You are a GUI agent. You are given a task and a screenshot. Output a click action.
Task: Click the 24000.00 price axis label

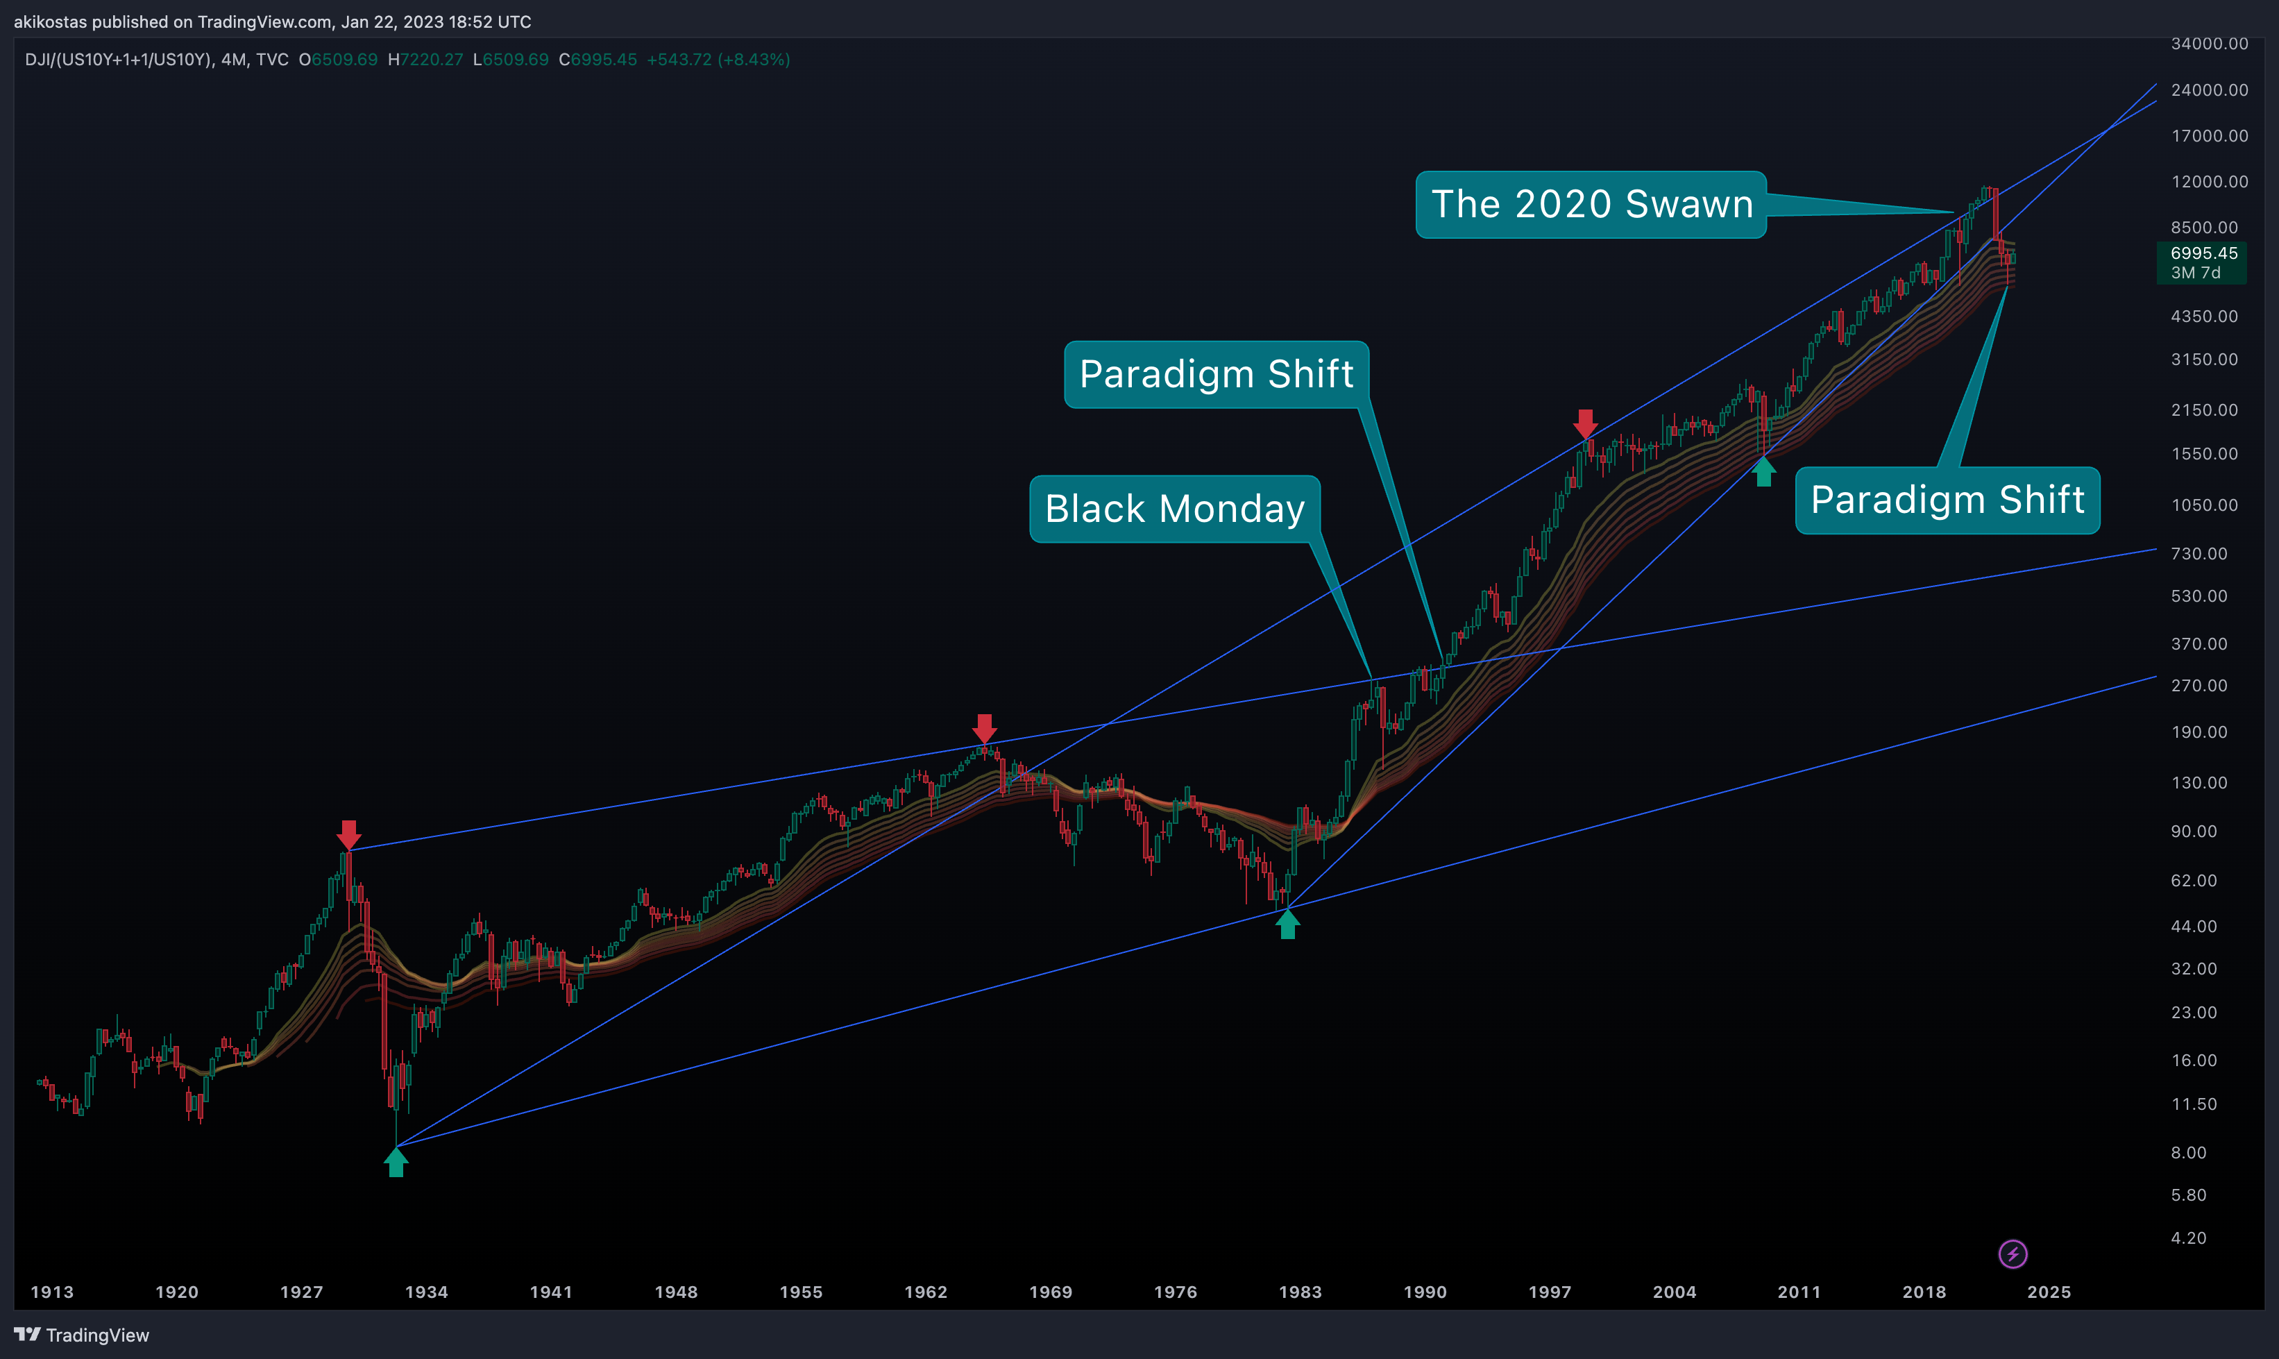2208,90
